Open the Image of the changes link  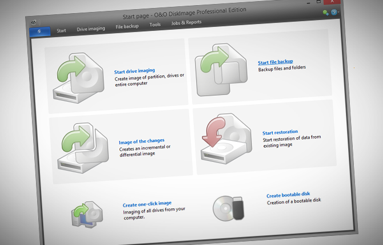coord(141,141)
